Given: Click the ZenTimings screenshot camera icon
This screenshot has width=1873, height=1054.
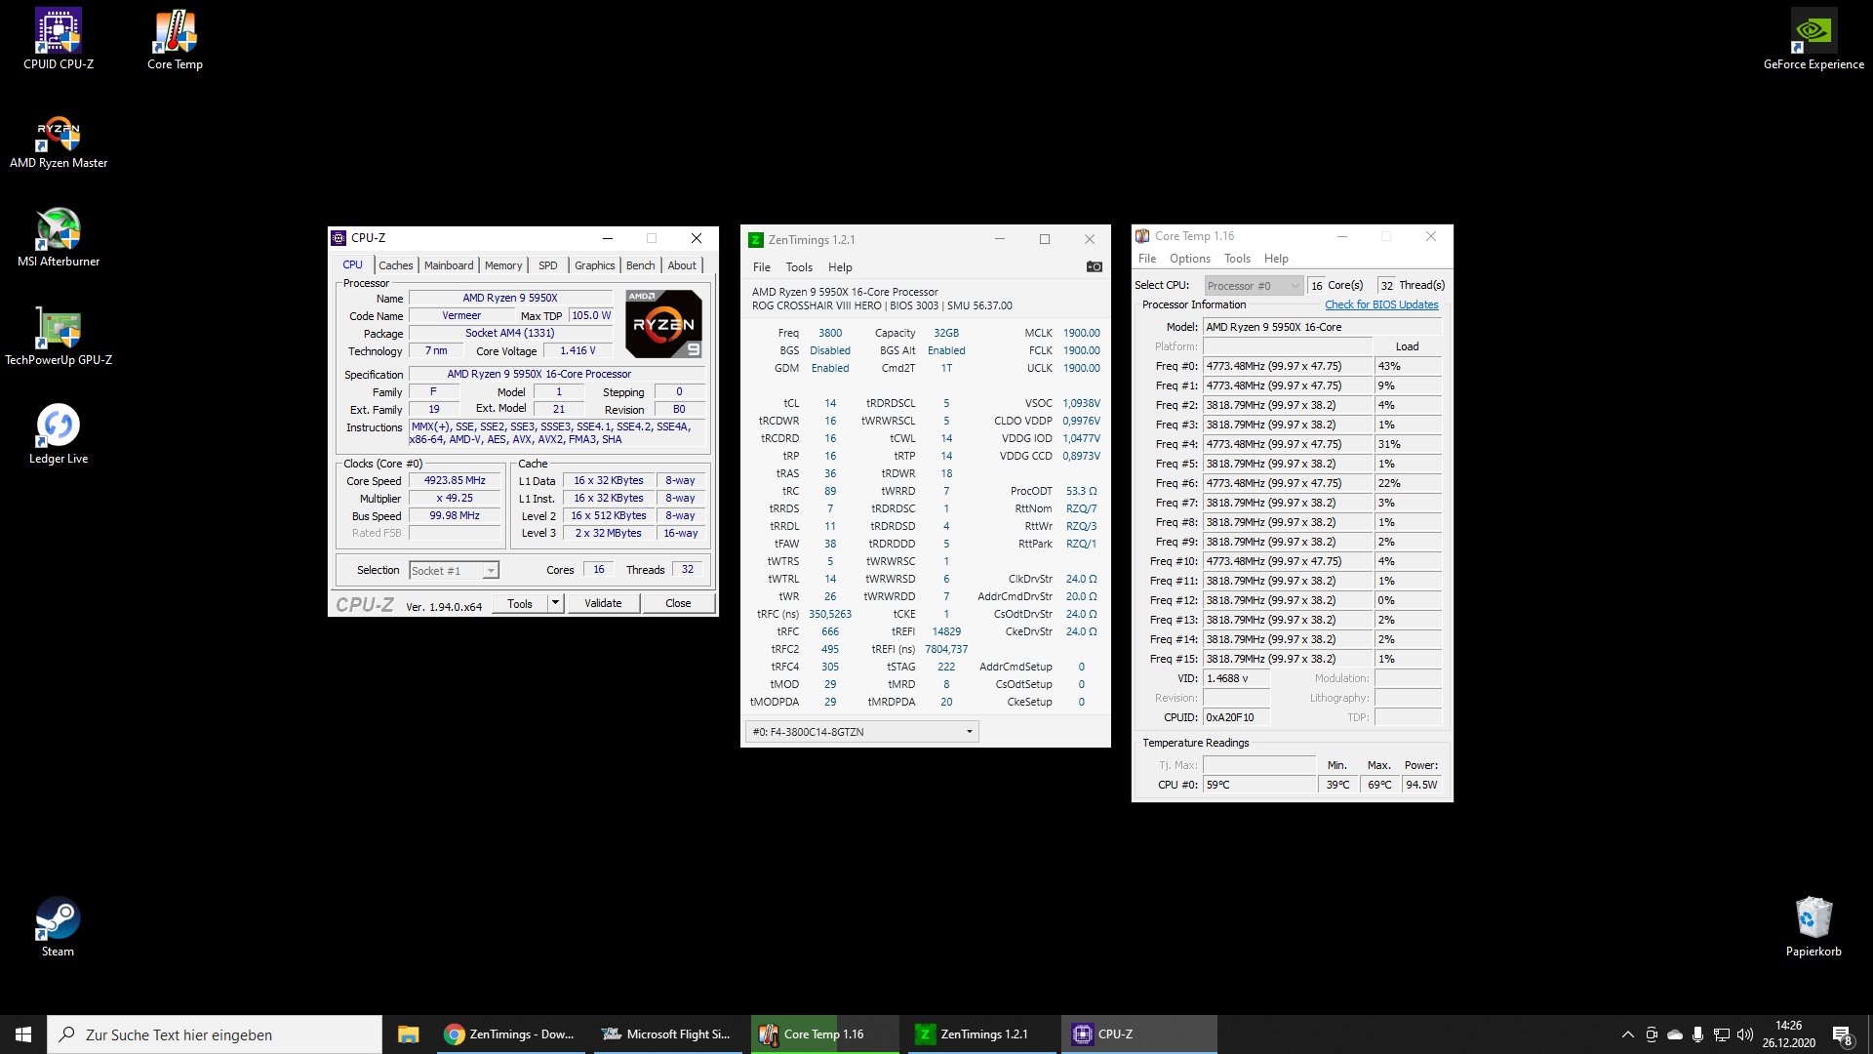Looking at the screenshot, I should [1094, 266].
